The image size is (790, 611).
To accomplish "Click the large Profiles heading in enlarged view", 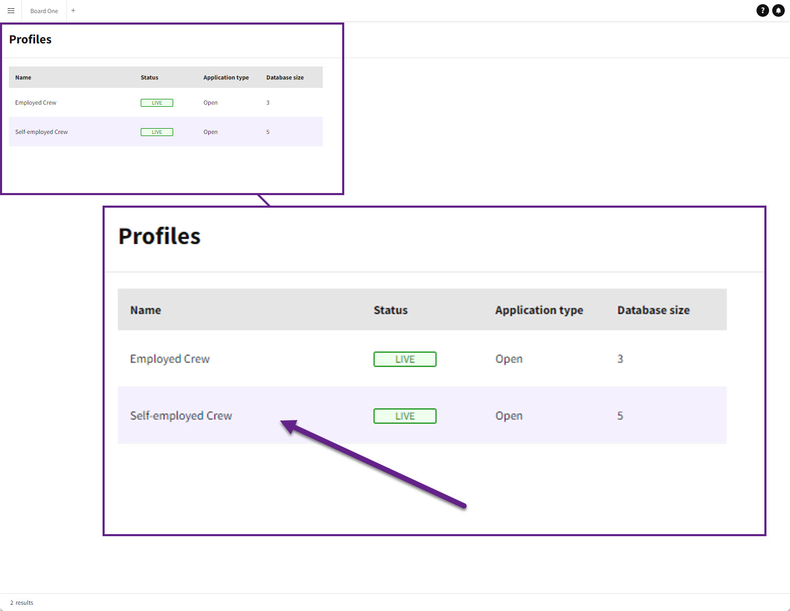I will [x=160, y=236].
